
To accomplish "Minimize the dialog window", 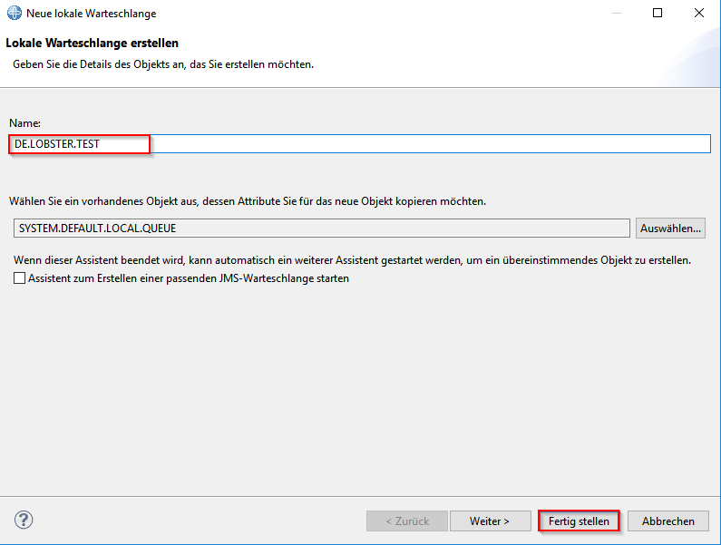I will [x=616, y=14].
